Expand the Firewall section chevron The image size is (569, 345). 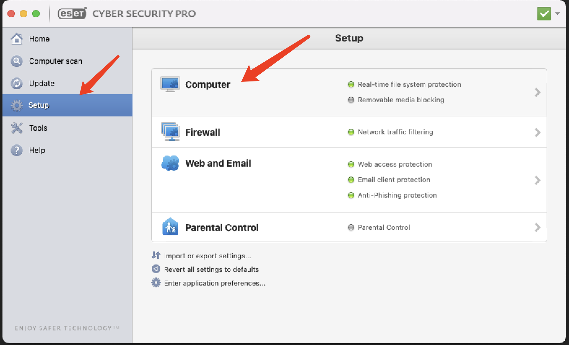[537, 133]
